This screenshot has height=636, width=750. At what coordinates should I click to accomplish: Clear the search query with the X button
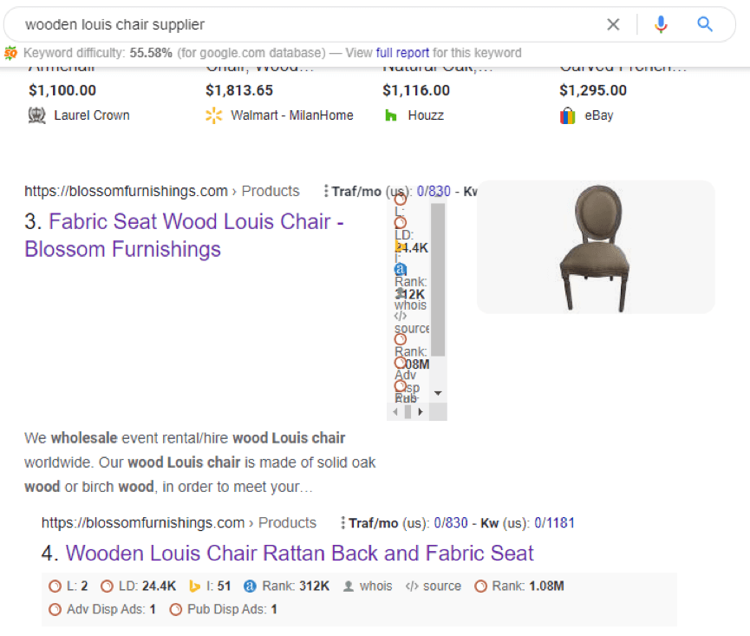coord(613,24)
